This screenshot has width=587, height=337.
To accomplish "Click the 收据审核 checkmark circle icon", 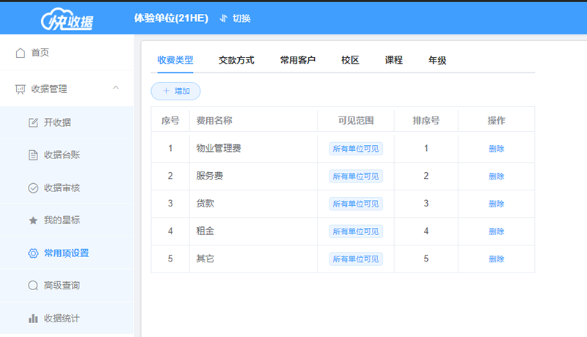I will (x=33, y=188).
